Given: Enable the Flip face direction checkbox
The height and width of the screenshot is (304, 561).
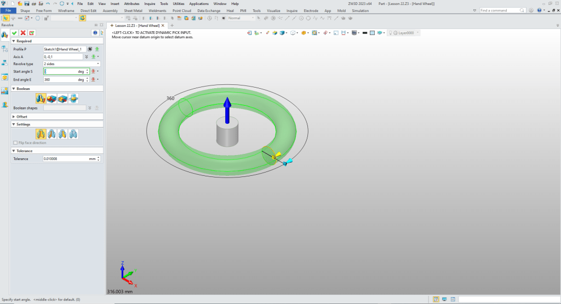Looking at the screenshot, I should [x=15, y=142].
